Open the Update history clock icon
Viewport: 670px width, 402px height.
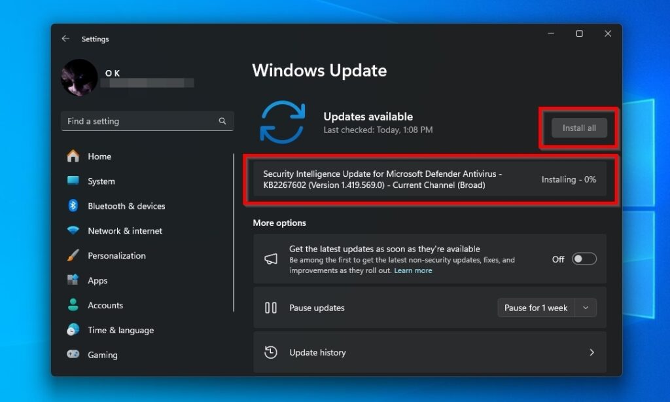[271, 352]
